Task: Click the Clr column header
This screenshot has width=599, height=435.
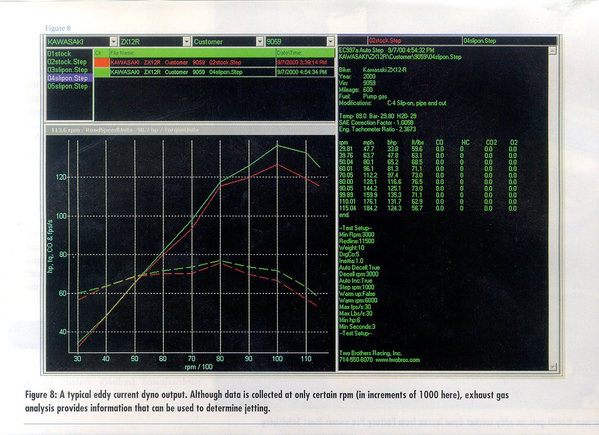Action: tap(101, 53)
